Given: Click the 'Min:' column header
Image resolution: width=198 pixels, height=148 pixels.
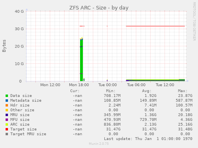Looking at the screenshot, I should pyautogui.click(x=111, y=91).
